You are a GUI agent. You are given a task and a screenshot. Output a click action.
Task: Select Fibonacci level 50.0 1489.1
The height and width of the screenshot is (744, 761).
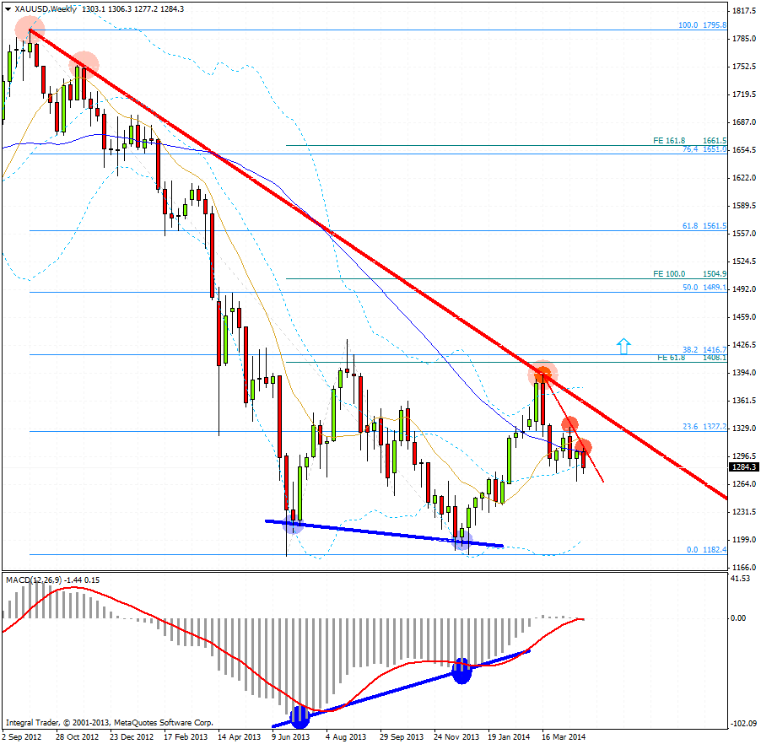tap(704, 288)
